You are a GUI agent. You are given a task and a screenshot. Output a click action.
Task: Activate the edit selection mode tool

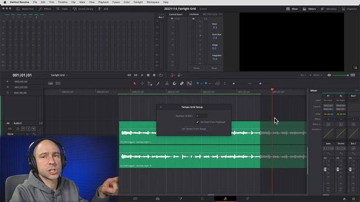pos(150,84)
